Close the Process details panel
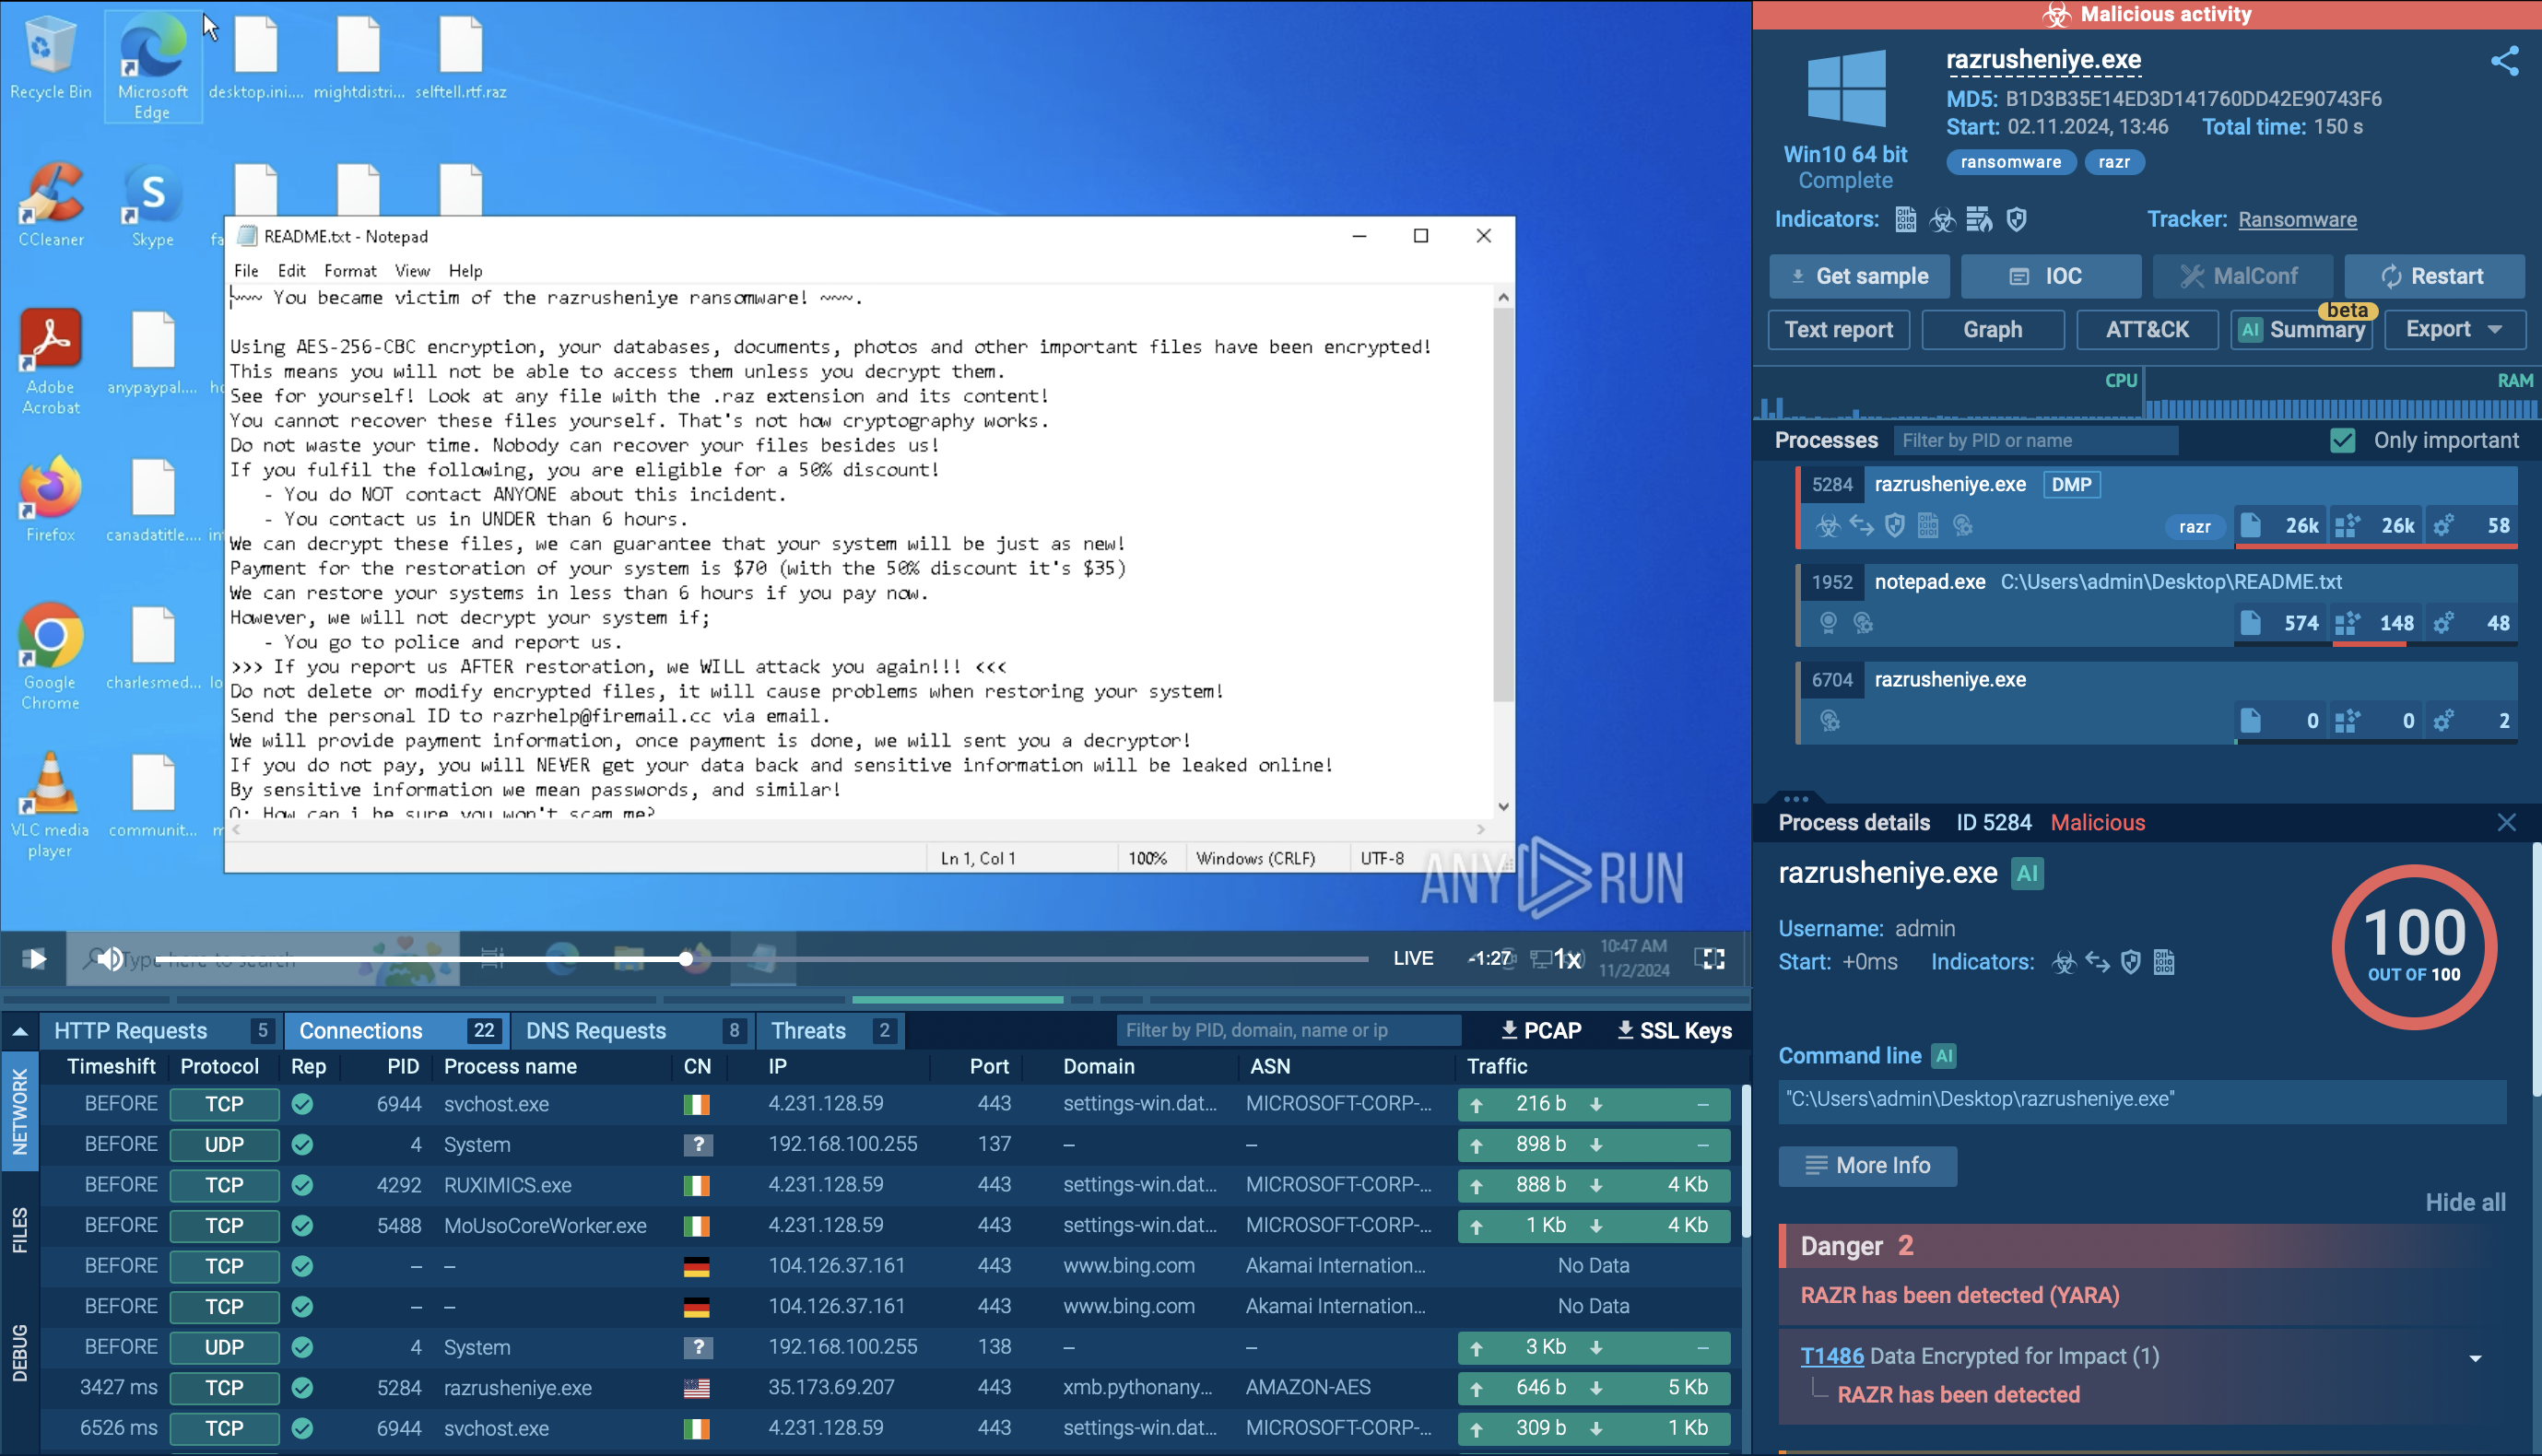The image size is (2542, 1456). point(2506,822)
